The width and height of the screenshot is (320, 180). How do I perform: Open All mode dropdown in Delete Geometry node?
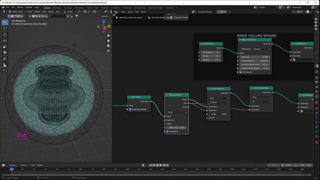pyautogui.click(x=261, y=101)
